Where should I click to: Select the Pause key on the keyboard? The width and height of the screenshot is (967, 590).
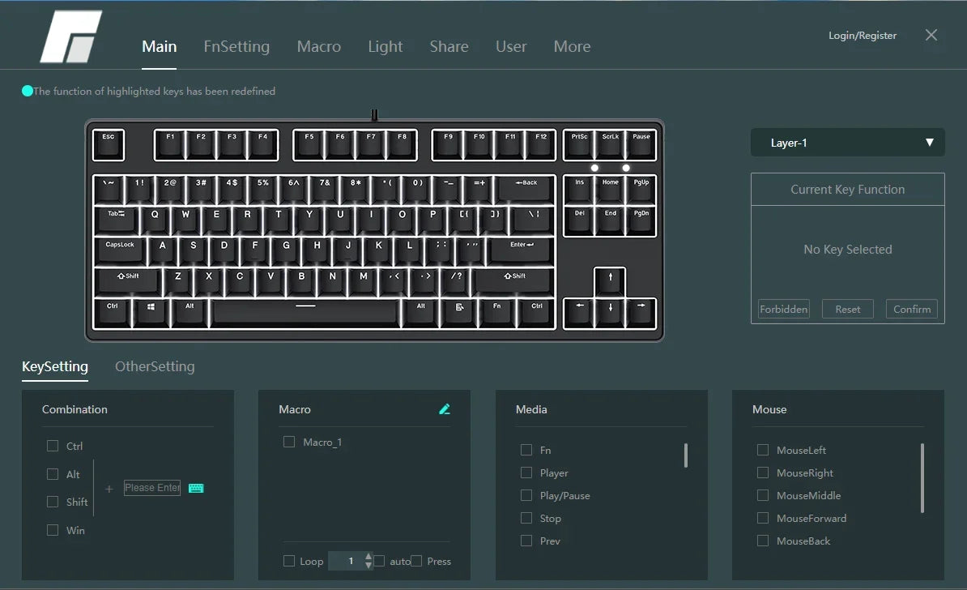[x=641, y=144]
